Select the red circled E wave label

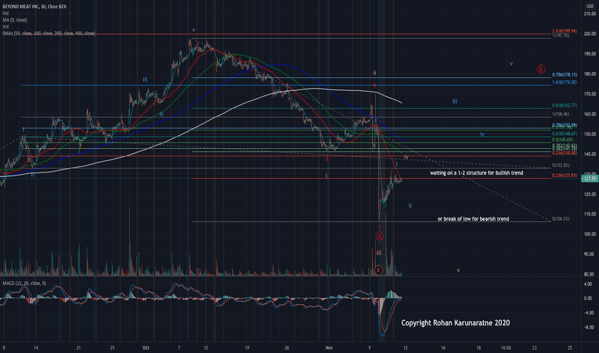coord(378,270)
